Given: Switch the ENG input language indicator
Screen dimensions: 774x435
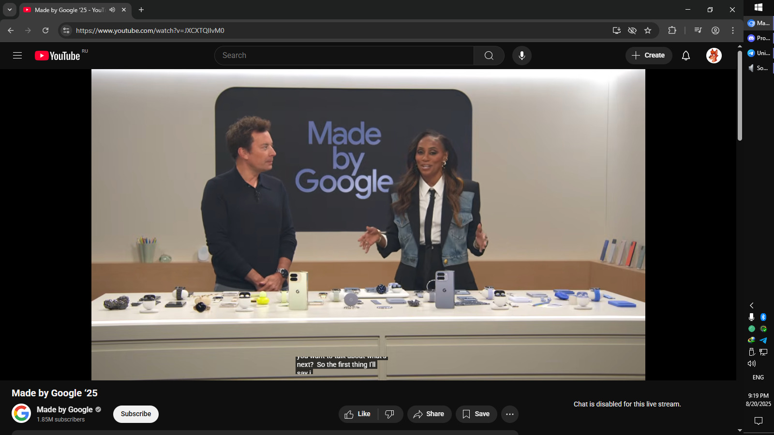Looking at the screenshot, I should coord(759,377).
